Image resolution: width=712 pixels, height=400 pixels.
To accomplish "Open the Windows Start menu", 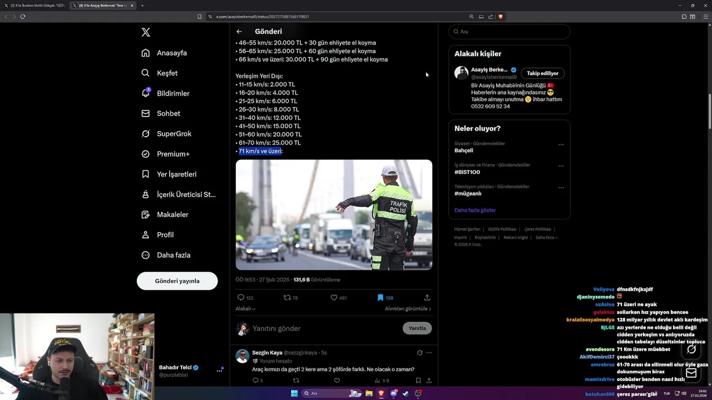I will click(x=294, y=393).
